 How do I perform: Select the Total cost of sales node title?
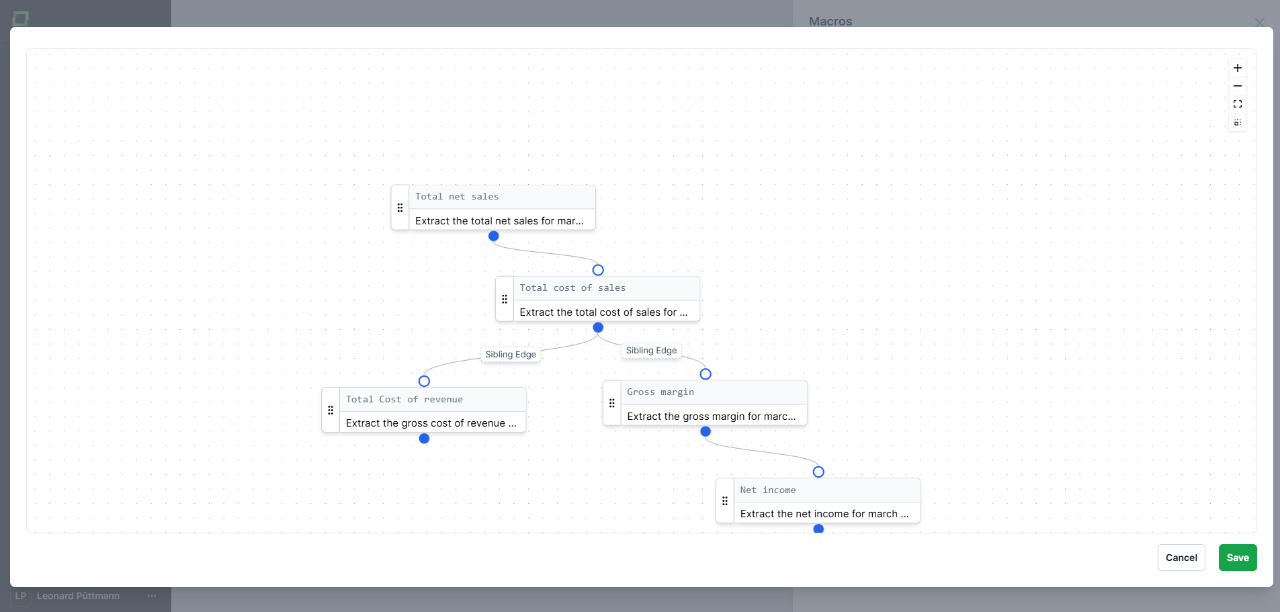(x=572, y=288)
